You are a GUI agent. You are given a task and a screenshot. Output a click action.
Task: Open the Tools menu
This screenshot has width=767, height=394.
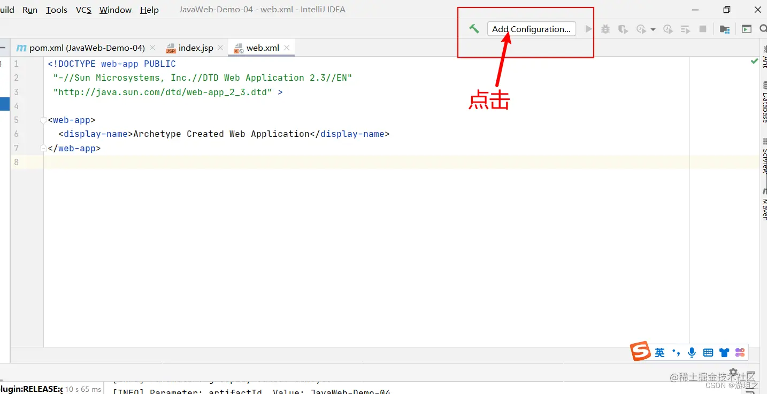coord(57,10)
